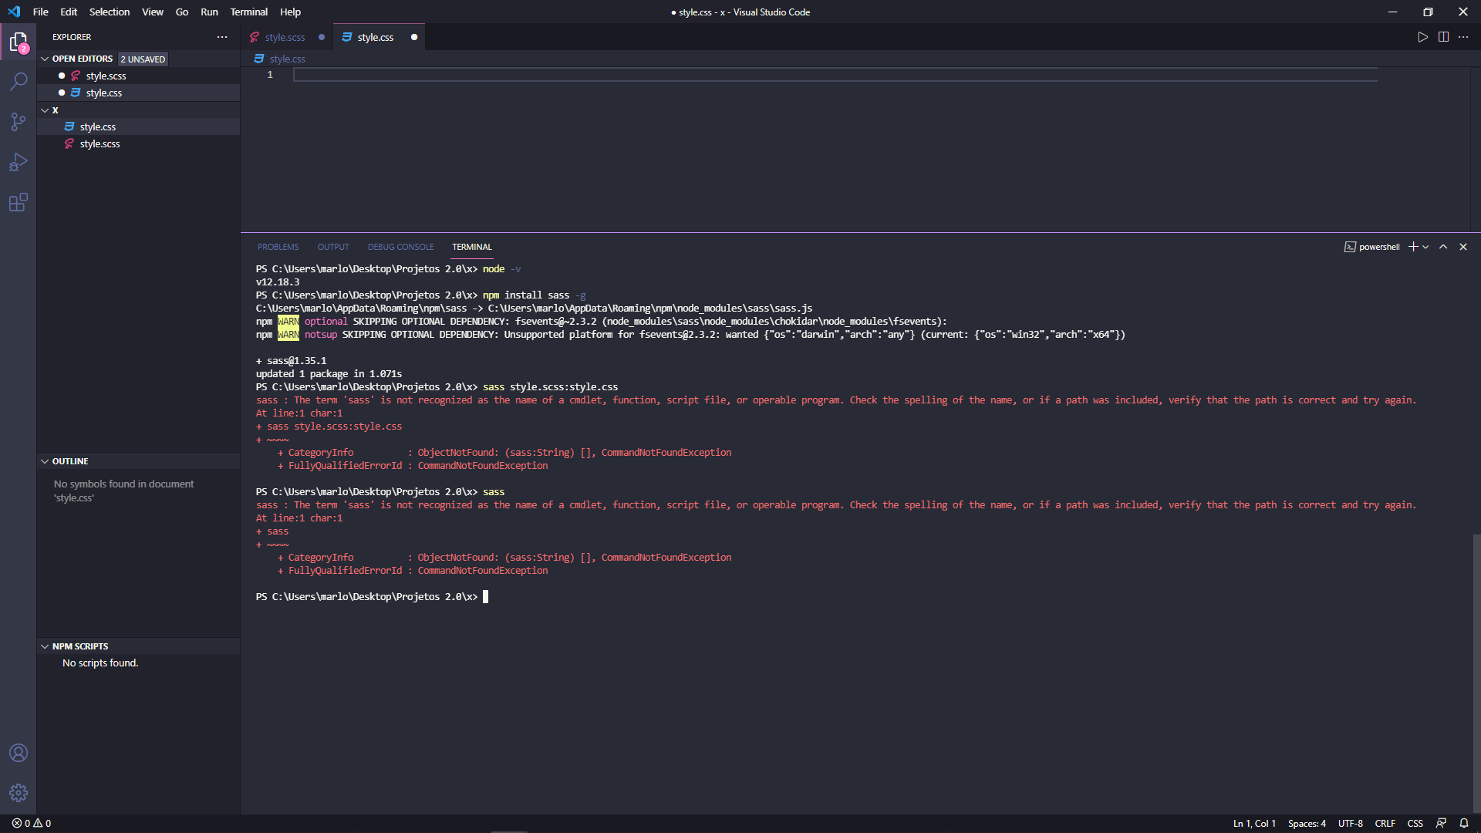Open editor More Actions ellipsis
This screenshot has height=833, width=1481.
click(1463, 37)
